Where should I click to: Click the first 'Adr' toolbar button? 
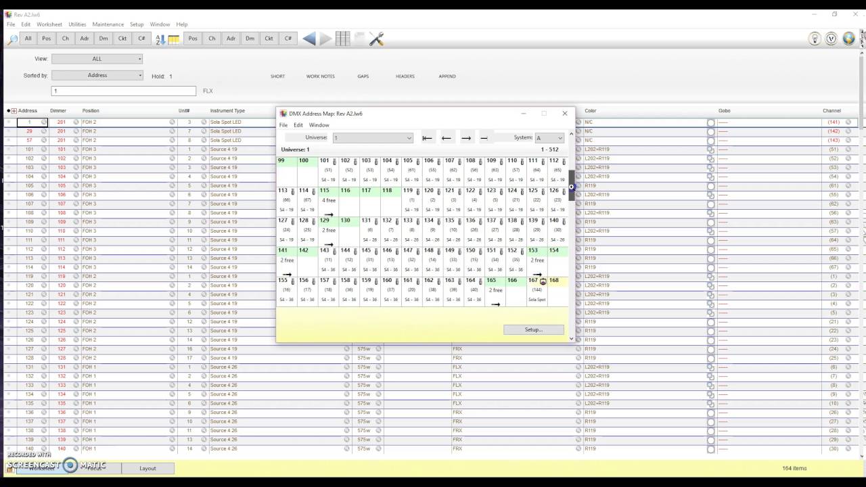85,39
